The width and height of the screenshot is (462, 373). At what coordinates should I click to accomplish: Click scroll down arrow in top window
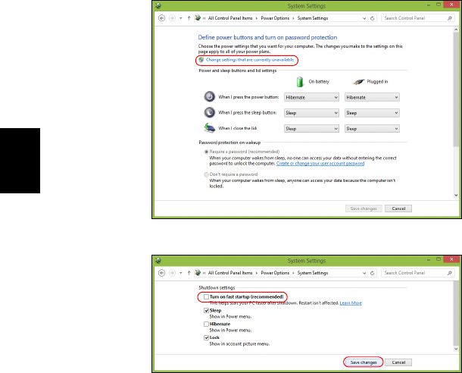pos(456,195)
